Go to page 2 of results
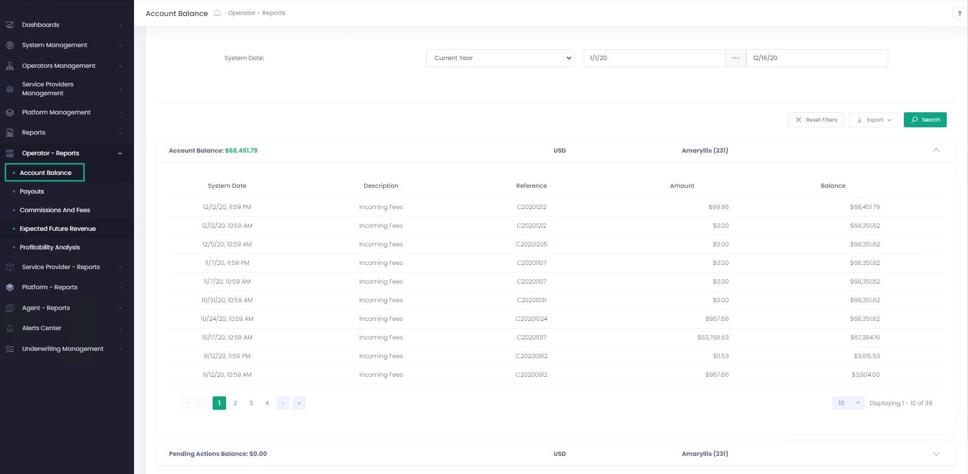 (x=235, y=403)
